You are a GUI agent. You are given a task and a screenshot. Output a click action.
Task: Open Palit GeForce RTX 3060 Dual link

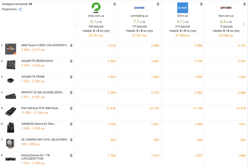pos(40,108)
